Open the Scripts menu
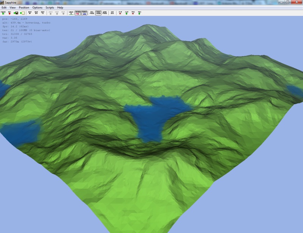Screen dimensions: 303x233 50,7
